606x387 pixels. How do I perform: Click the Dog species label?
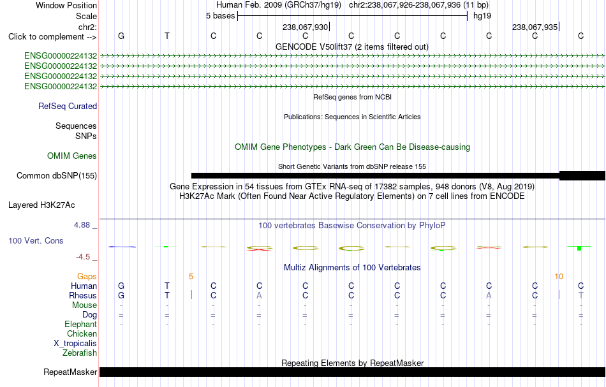(89, 315)
